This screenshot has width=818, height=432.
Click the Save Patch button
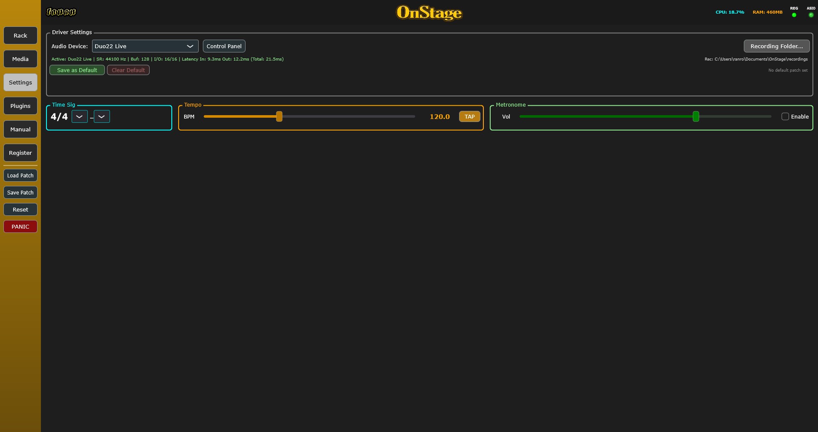click(20, 192)
